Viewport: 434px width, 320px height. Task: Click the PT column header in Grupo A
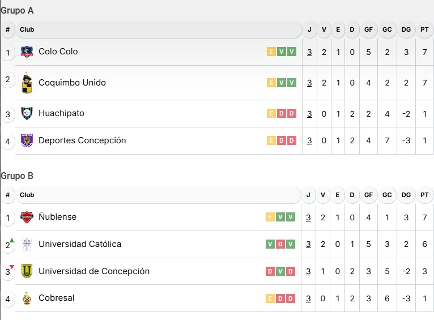(x=424, y=29)
